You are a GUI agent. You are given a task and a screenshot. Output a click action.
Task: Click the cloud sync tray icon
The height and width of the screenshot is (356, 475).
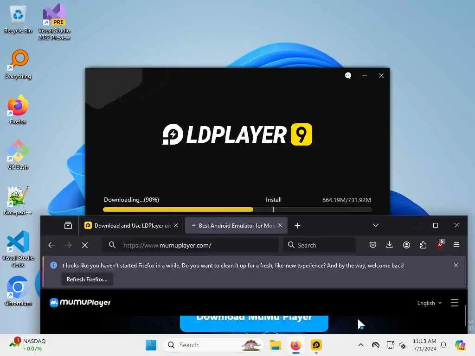[x=376, y=345]
